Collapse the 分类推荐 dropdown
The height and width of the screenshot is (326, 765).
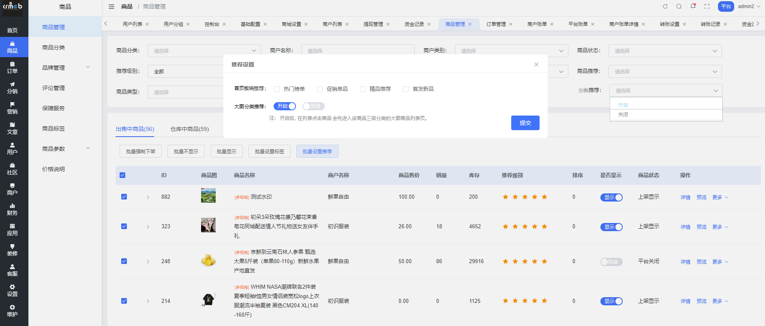coord(666,90)
